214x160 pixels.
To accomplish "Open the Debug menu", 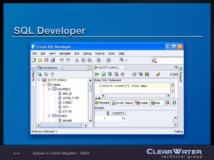I will pyautogui.click(x=87, y=53).
